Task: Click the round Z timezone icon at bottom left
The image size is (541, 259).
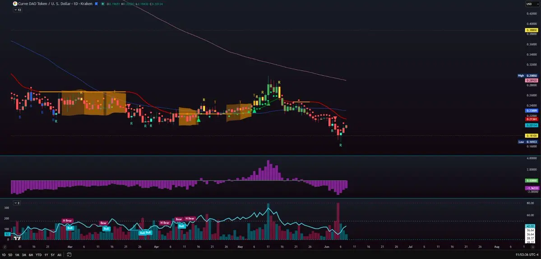Action: [5, 247]
